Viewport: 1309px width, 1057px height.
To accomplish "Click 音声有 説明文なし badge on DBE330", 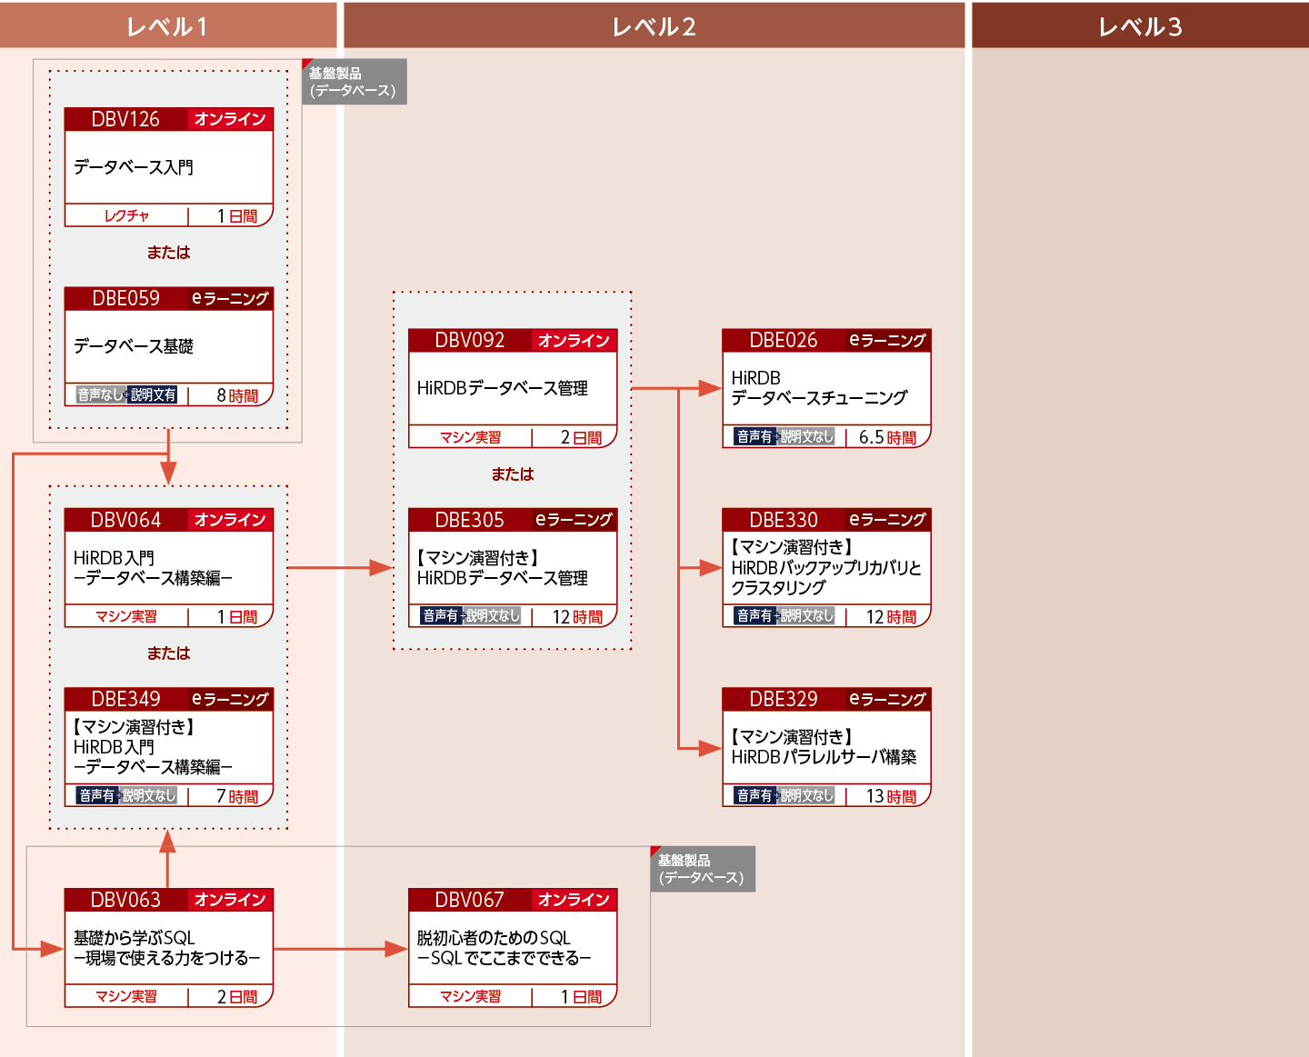I will click(x=784, y=616).
